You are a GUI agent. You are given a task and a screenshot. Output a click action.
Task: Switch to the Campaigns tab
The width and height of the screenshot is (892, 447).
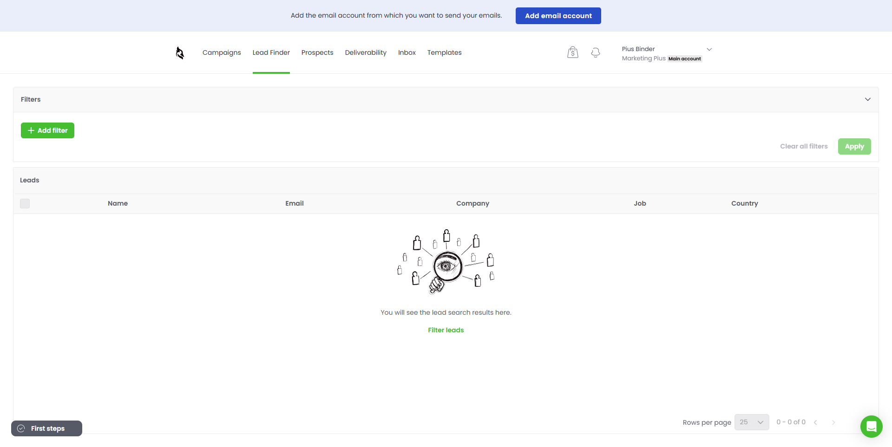(222, 52)
